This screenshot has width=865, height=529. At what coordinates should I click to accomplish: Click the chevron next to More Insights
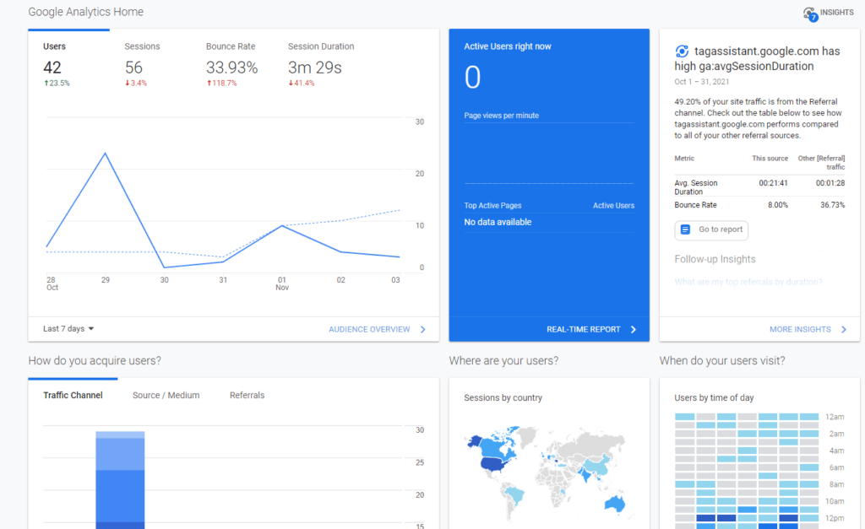coord(844,330)
